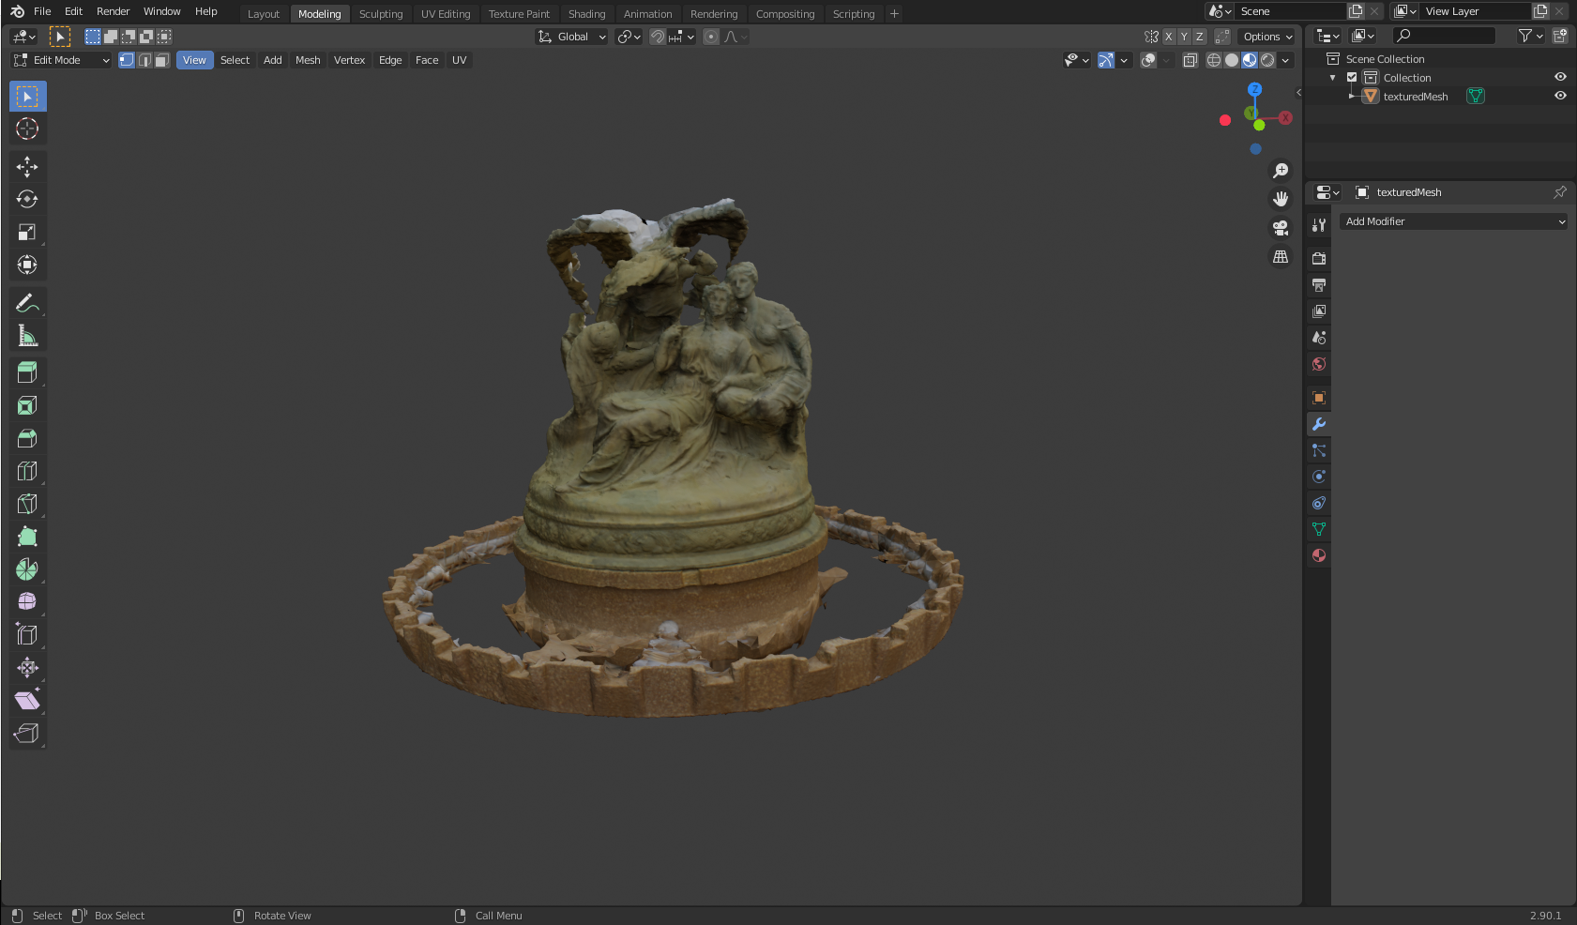The height and width of the screenshot is (925, 1577).
Task: Toggle proportional editing
Action: 711,37
